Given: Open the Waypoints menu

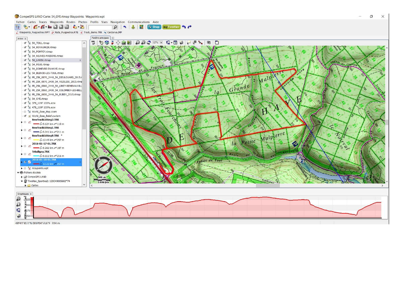Looking at the screenshot, I should pyautogui.click(x=57, y=22).
